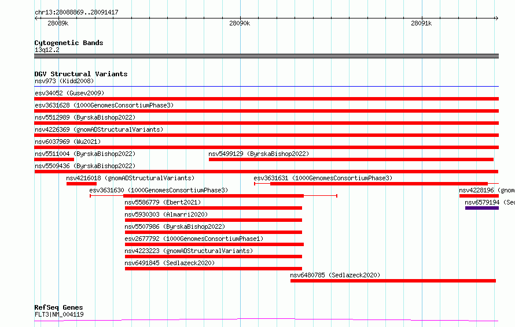515x327 pixels.
Task: Click the Cytogenetic Bands track title
Action: pos(69,43)
